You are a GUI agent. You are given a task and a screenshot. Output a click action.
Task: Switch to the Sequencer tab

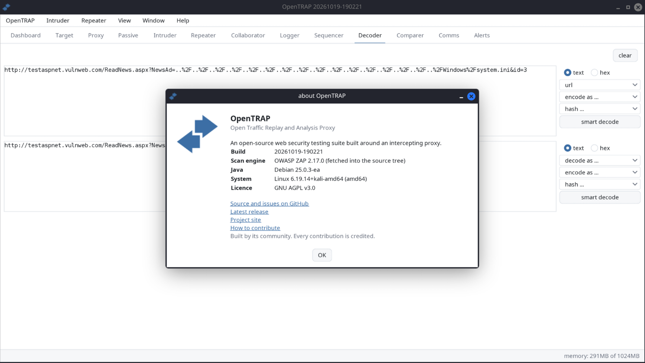tap(329, 35)
